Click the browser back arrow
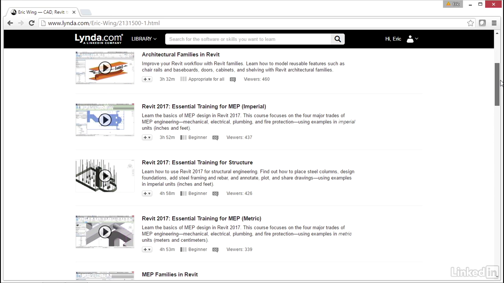Image resolution: width=504 pixels, height=283 pixels. (10, 23)
